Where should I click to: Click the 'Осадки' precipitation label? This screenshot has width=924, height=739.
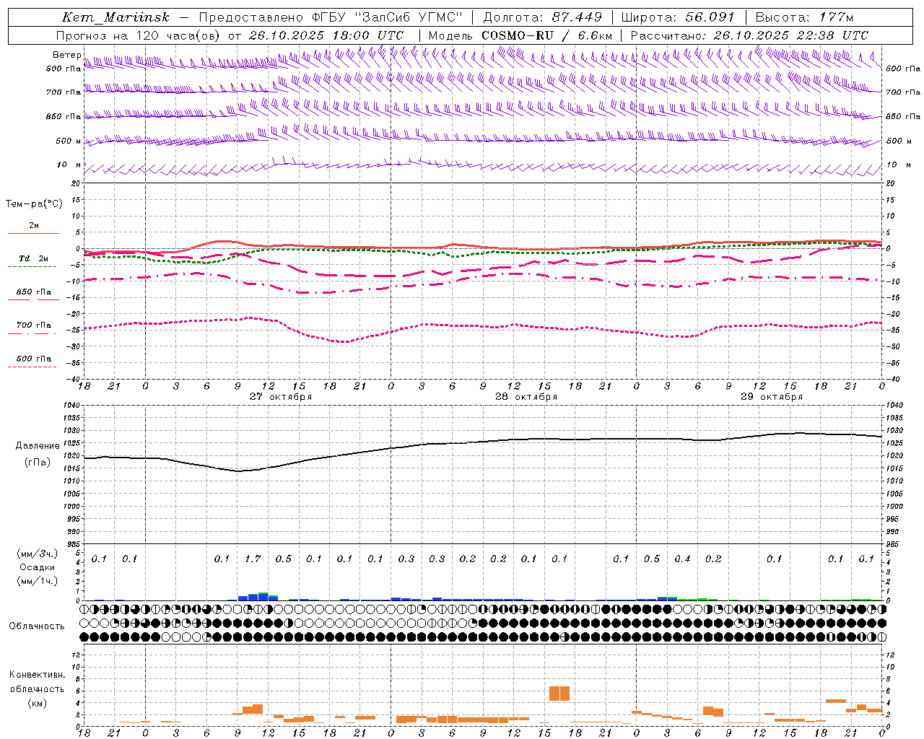click(x=38, y=567)
